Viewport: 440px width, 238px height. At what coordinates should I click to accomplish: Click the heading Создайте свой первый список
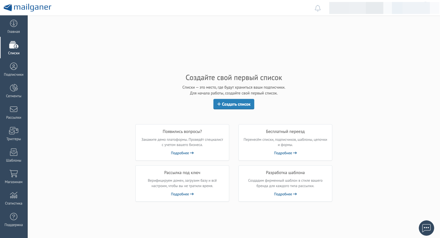[234, 78]
